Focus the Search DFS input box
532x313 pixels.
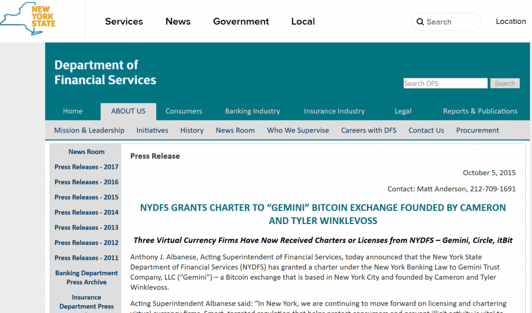coord(445,83)
